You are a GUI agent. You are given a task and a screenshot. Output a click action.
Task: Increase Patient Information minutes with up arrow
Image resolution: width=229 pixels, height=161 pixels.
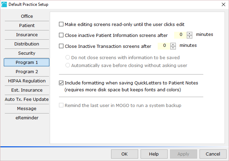[190, 33]
